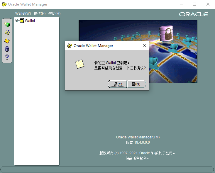Click the text 新的空 Wallet 已创建。
The image size is (215, 173).
112,63
